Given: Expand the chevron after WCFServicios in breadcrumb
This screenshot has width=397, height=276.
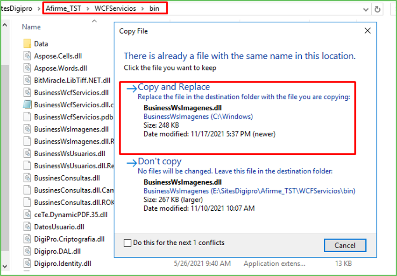Looking at the screenshot, I should click(142, 9).
